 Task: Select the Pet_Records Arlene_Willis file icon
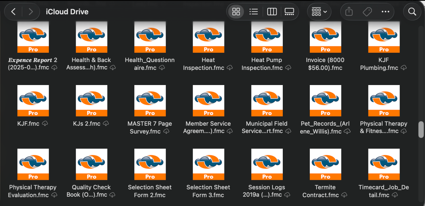[325, 101]
